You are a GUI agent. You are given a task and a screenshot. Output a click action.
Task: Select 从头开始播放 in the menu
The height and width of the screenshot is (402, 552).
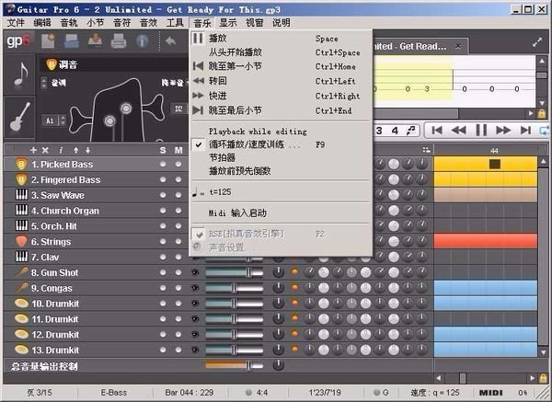coord(281,52)
